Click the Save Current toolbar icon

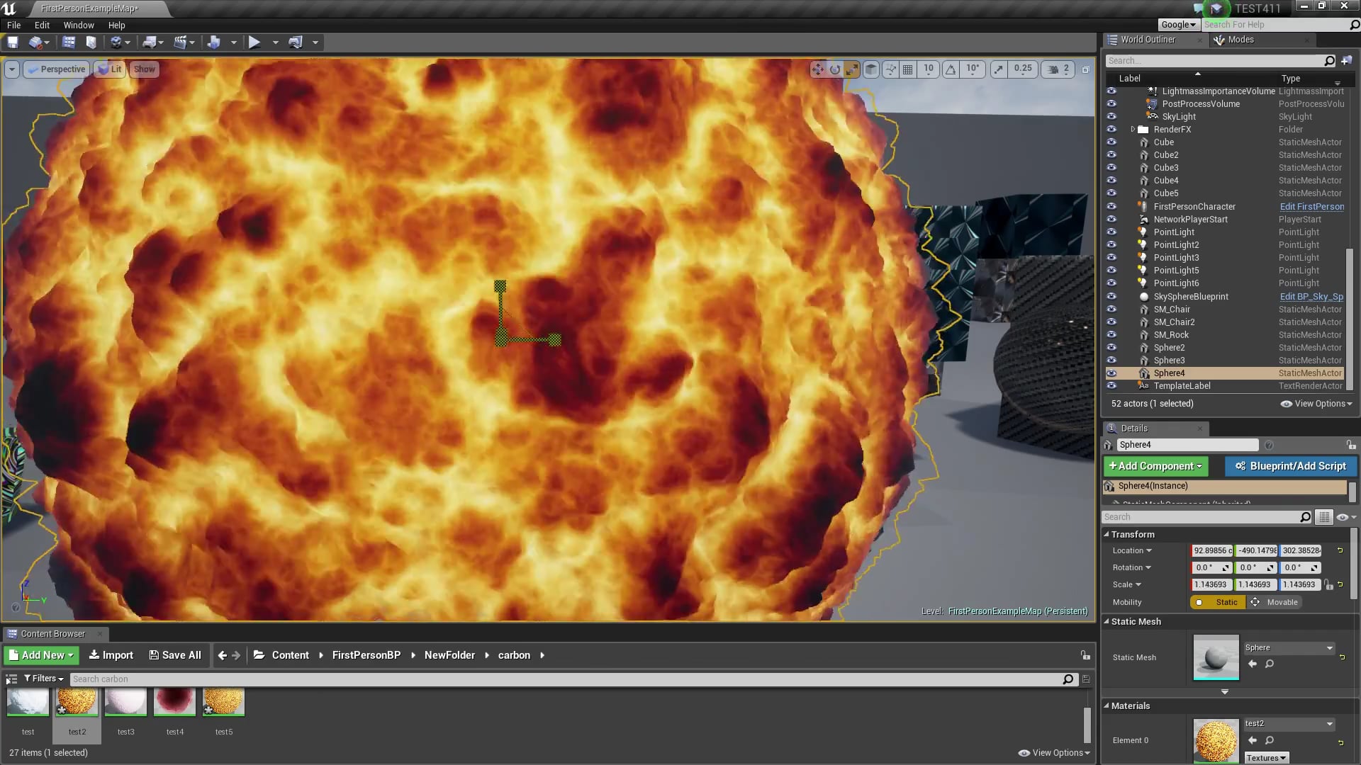click(x=13, y=42)
